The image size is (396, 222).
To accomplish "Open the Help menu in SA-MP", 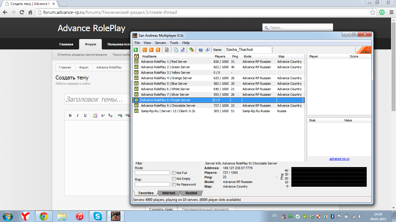I will pyautogui.click(x=186, y=43).
